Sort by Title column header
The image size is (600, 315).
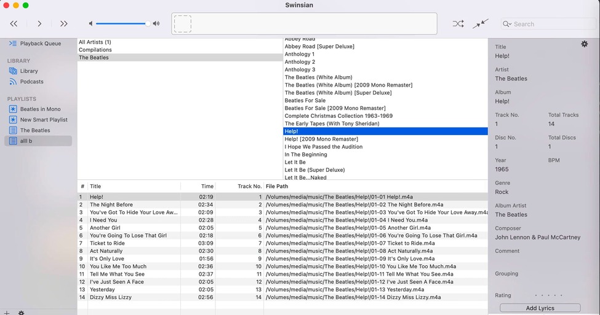click(x=134, y=186)
